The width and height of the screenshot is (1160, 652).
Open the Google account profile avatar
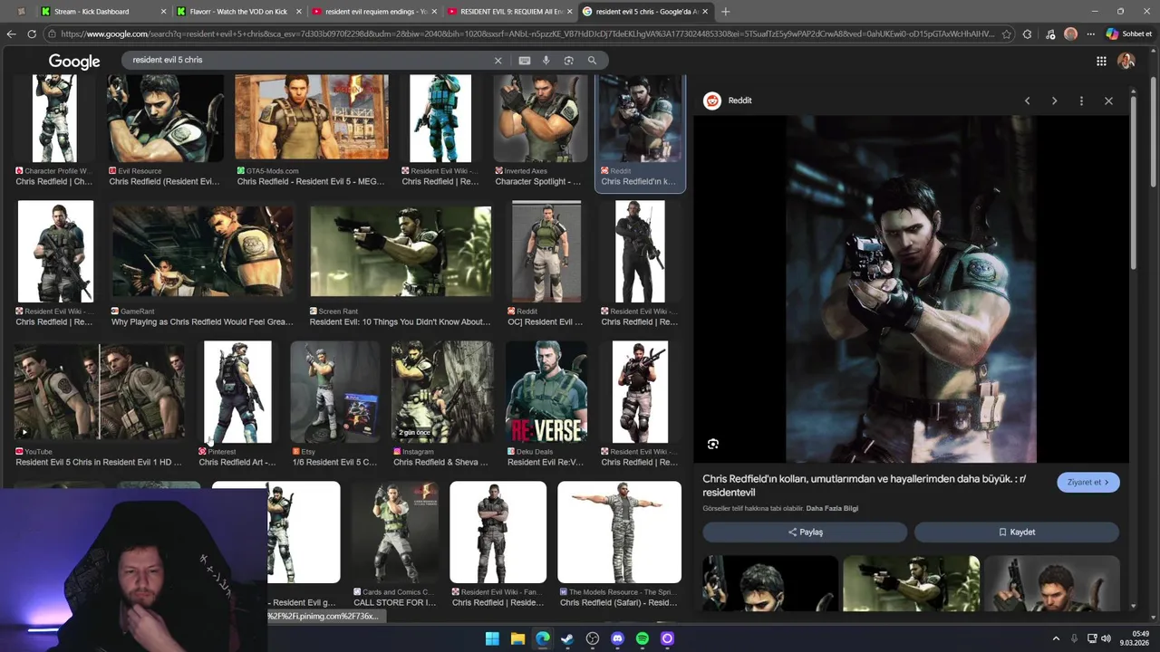(1126, 61)
